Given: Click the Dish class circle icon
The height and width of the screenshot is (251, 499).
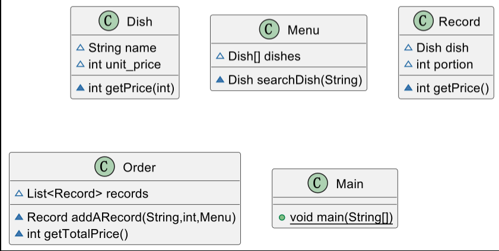Looking at the screenshot, I should 107,21.
